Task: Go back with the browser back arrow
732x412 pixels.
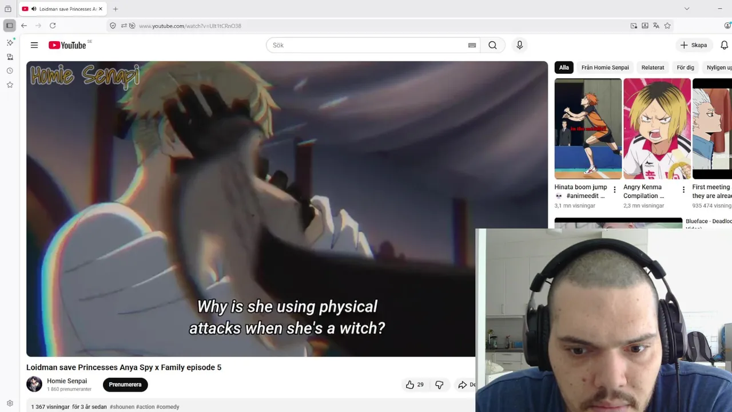Action: point(24,26)
